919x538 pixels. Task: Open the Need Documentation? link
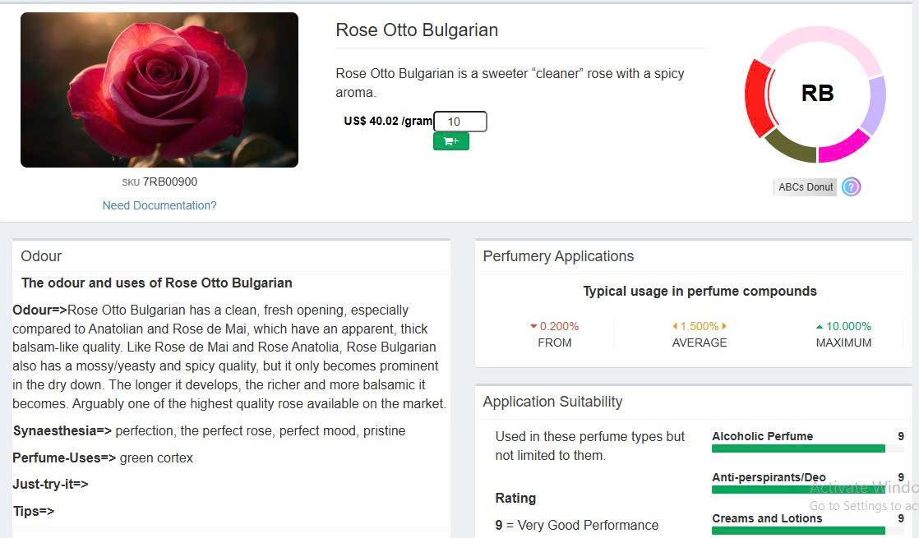159,205
